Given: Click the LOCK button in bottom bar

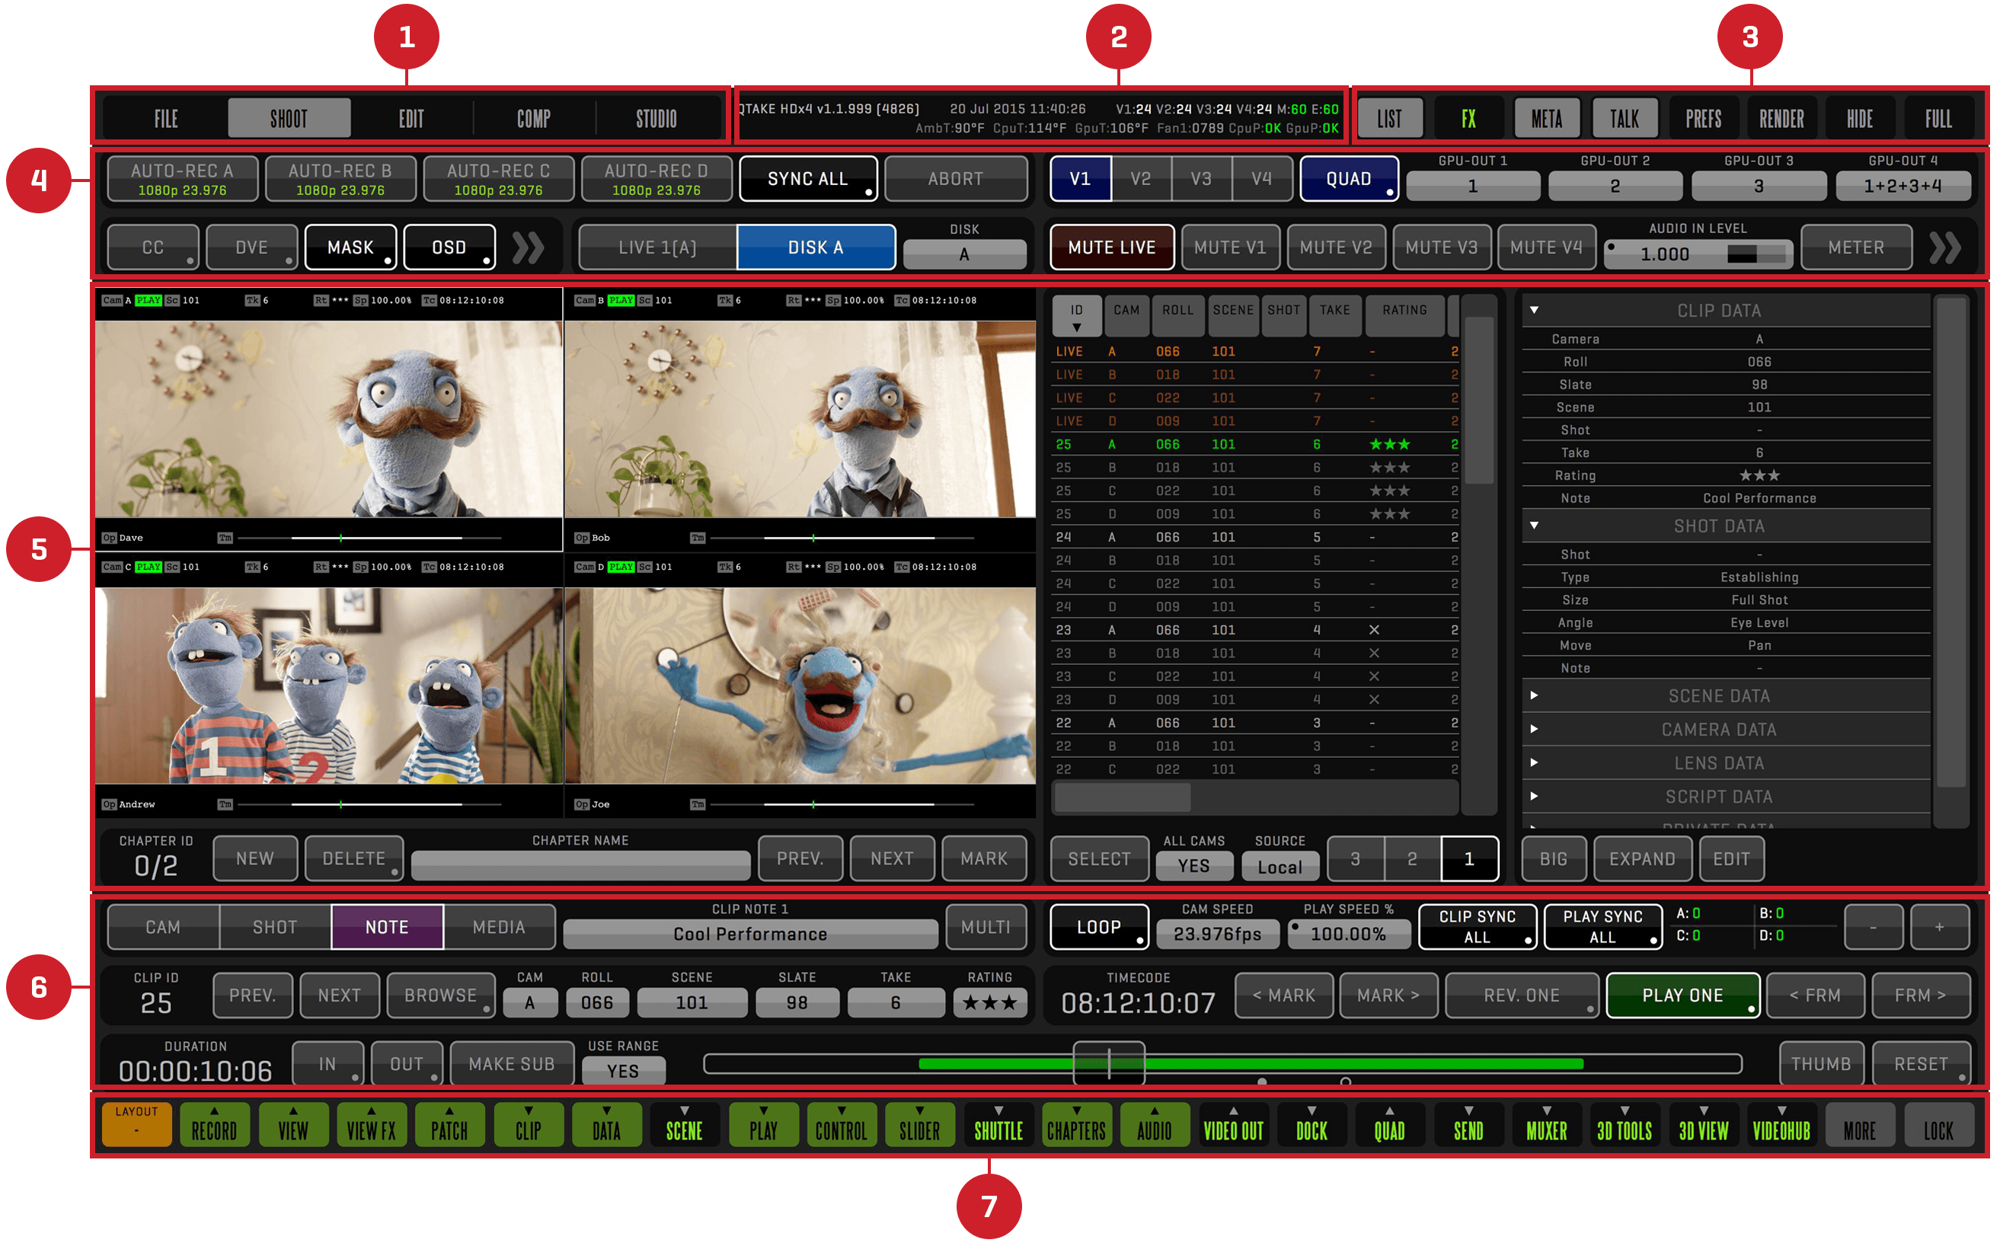Looking at the screenshot, I should pos(1938,1126).
